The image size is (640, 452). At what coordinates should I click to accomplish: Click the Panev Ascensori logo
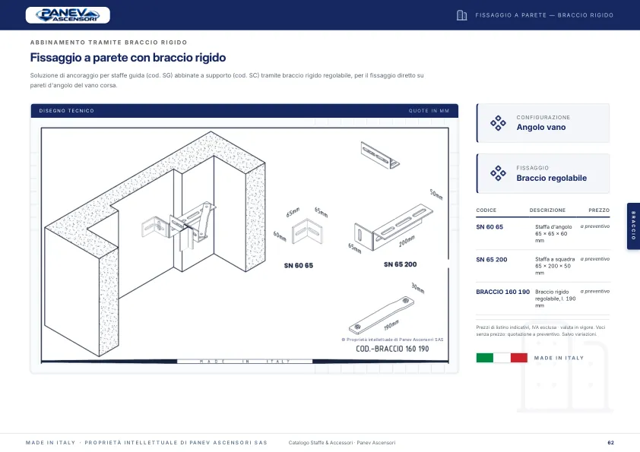[68, 14]
